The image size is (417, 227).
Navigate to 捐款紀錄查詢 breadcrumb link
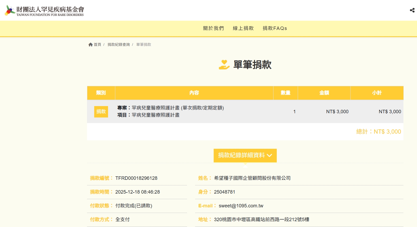pos(119,45)
